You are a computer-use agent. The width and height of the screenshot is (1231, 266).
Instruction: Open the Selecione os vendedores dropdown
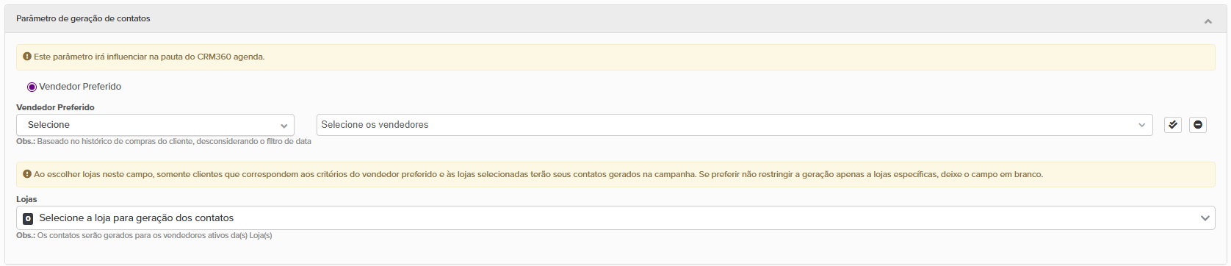click(x=734, y=125)
